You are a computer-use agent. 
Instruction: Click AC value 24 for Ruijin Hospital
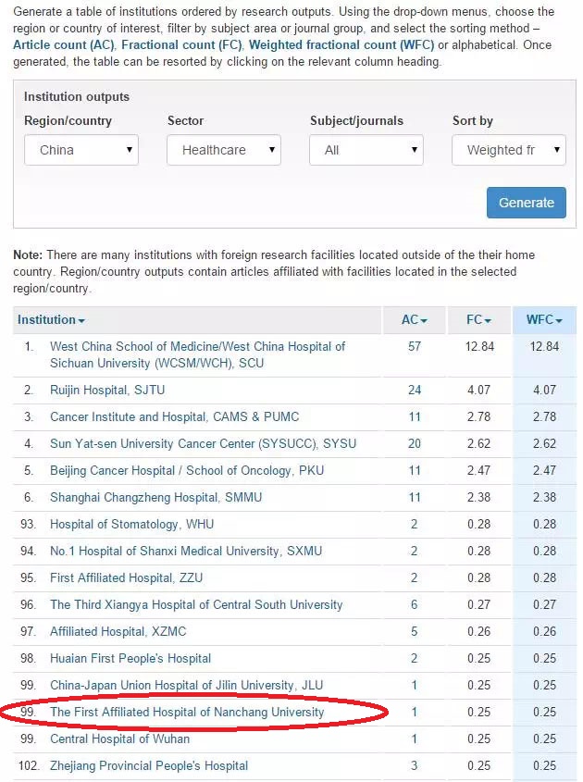pos(415,390)
